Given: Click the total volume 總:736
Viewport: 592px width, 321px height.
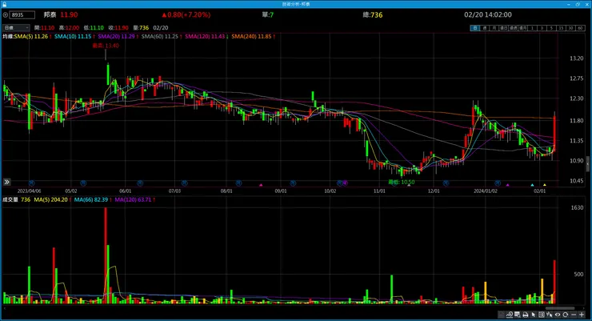Looking at the screenshot, I should 373,14.
